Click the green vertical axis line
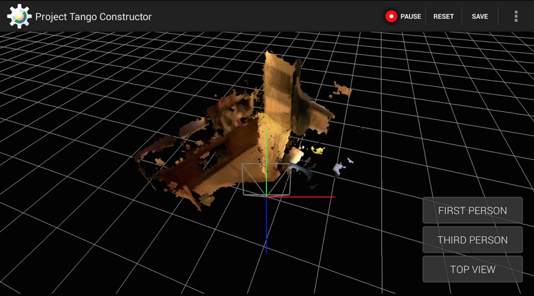The image size is (534, 296). pos(266,163)
